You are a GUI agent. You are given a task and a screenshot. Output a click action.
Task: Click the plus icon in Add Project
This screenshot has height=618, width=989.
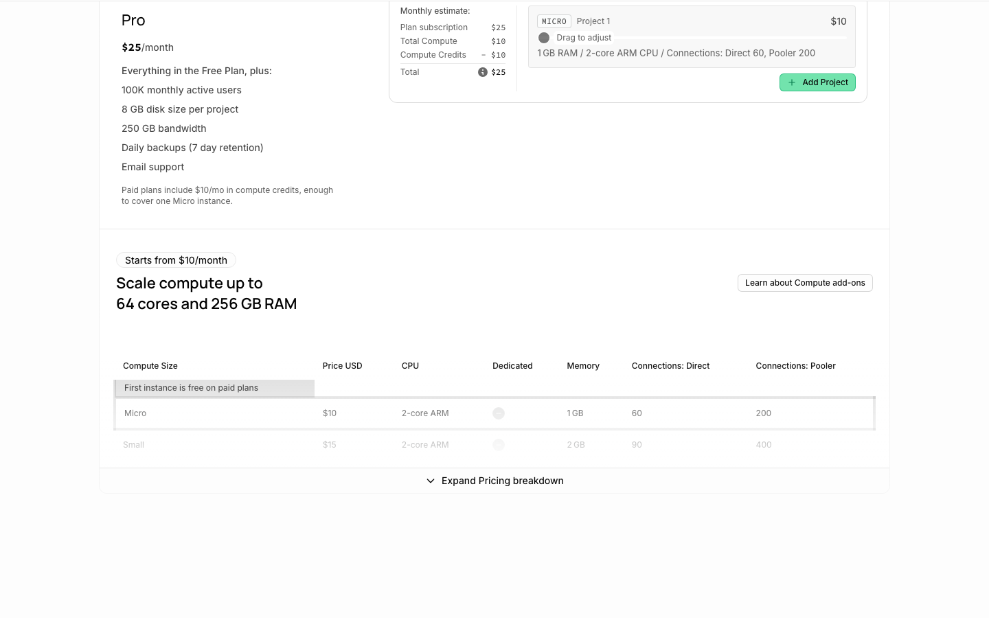(x=792, y=82)
